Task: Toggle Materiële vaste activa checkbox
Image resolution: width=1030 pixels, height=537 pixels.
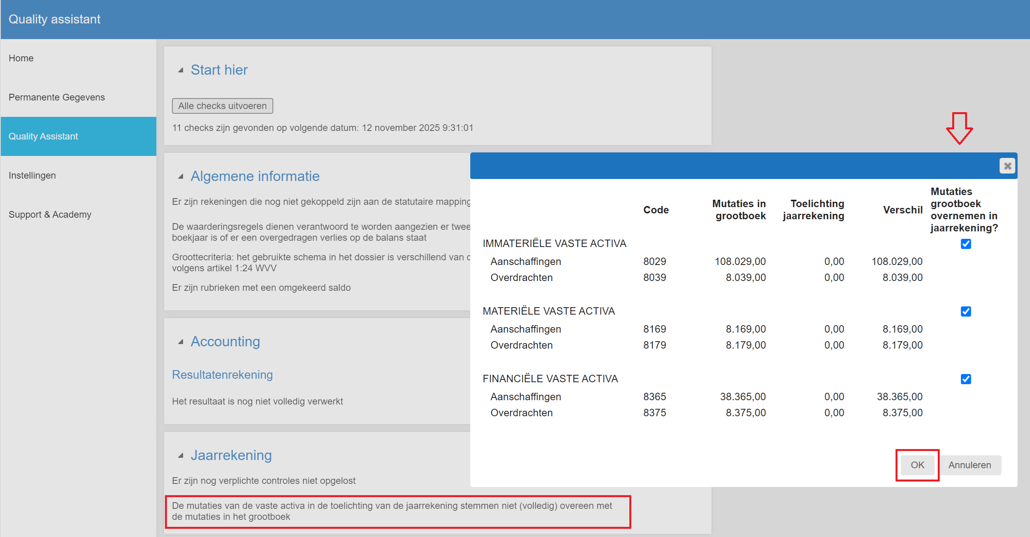Action: [966, 311]
